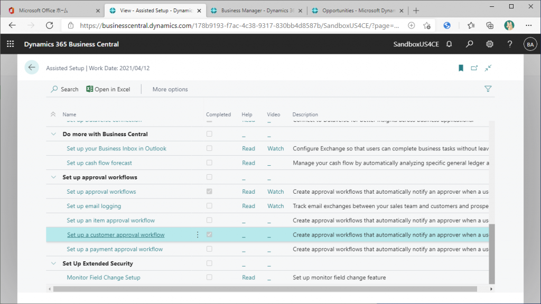Sort by the Description column header
Viewport: 541px width, 304px height.
(x=305, y=115)
